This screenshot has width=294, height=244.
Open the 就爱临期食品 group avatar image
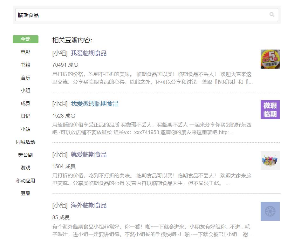point(270,160)
